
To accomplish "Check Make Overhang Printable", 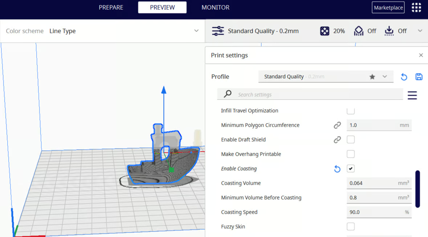I will [351, 154].
